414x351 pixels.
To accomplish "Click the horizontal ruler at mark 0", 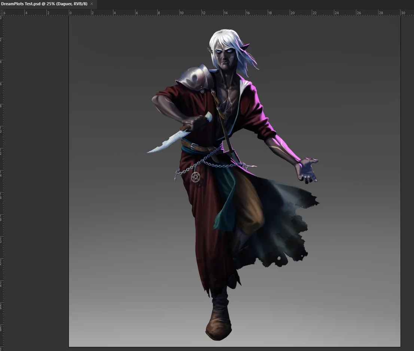I will coord(70,12).
